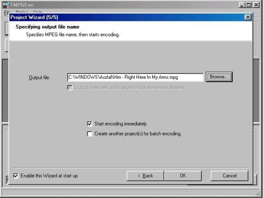
Task: Confirm the wizard with OK
Action: pos(183,176)
